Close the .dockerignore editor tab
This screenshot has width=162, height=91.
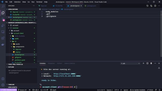81,6
